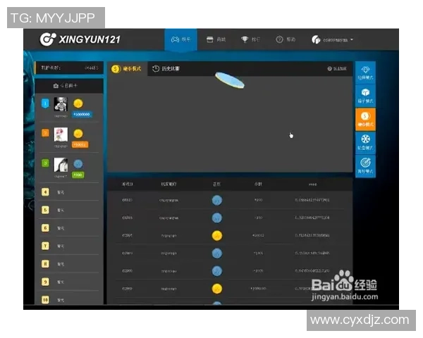Select the orange coin mode sidebar button
Image resolution: width=423 pixels, height=338 pixels.
[365, 120]
